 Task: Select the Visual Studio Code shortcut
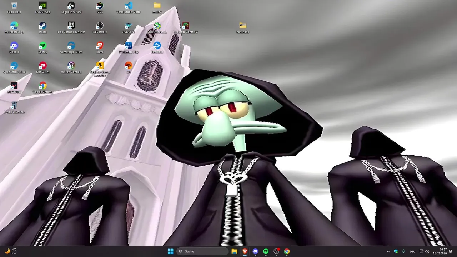tap(128, 8)
